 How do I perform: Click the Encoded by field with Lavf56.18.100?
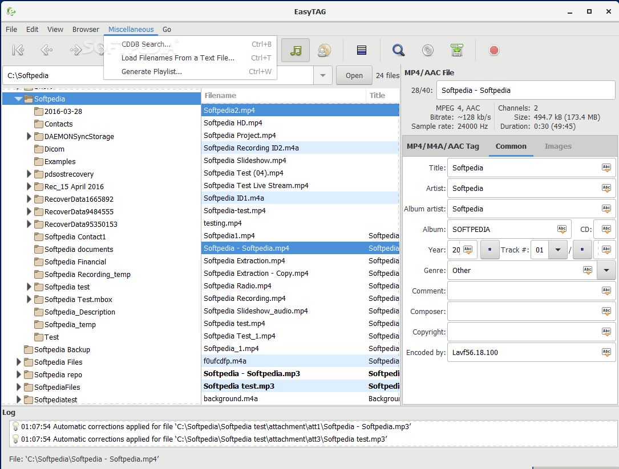531,352
